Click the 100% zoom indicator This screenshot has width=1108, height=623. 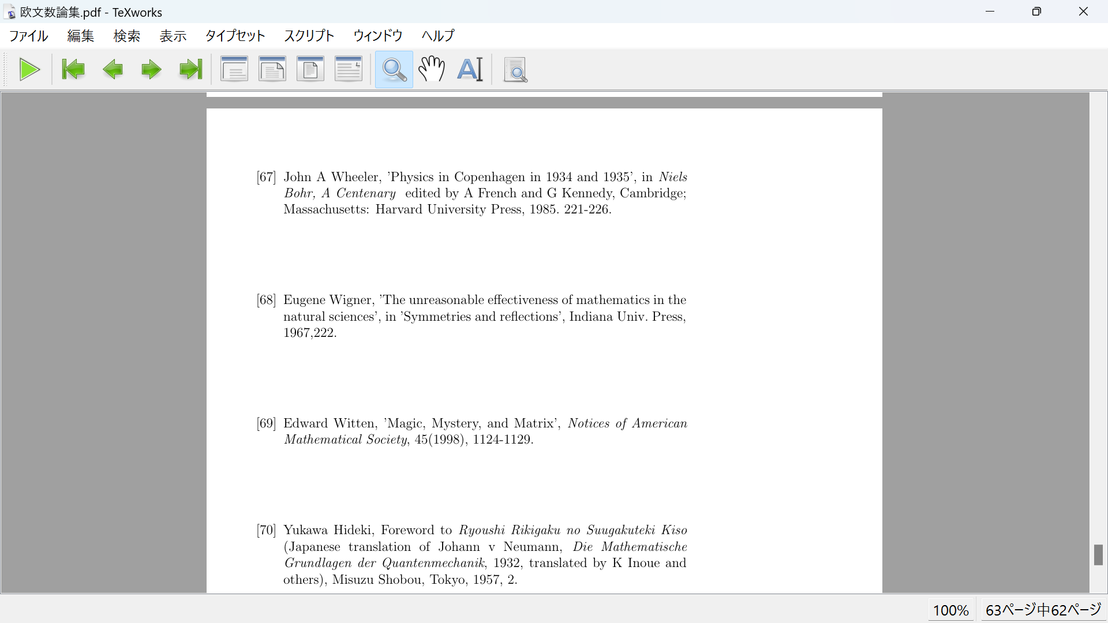tap(951, 610)
